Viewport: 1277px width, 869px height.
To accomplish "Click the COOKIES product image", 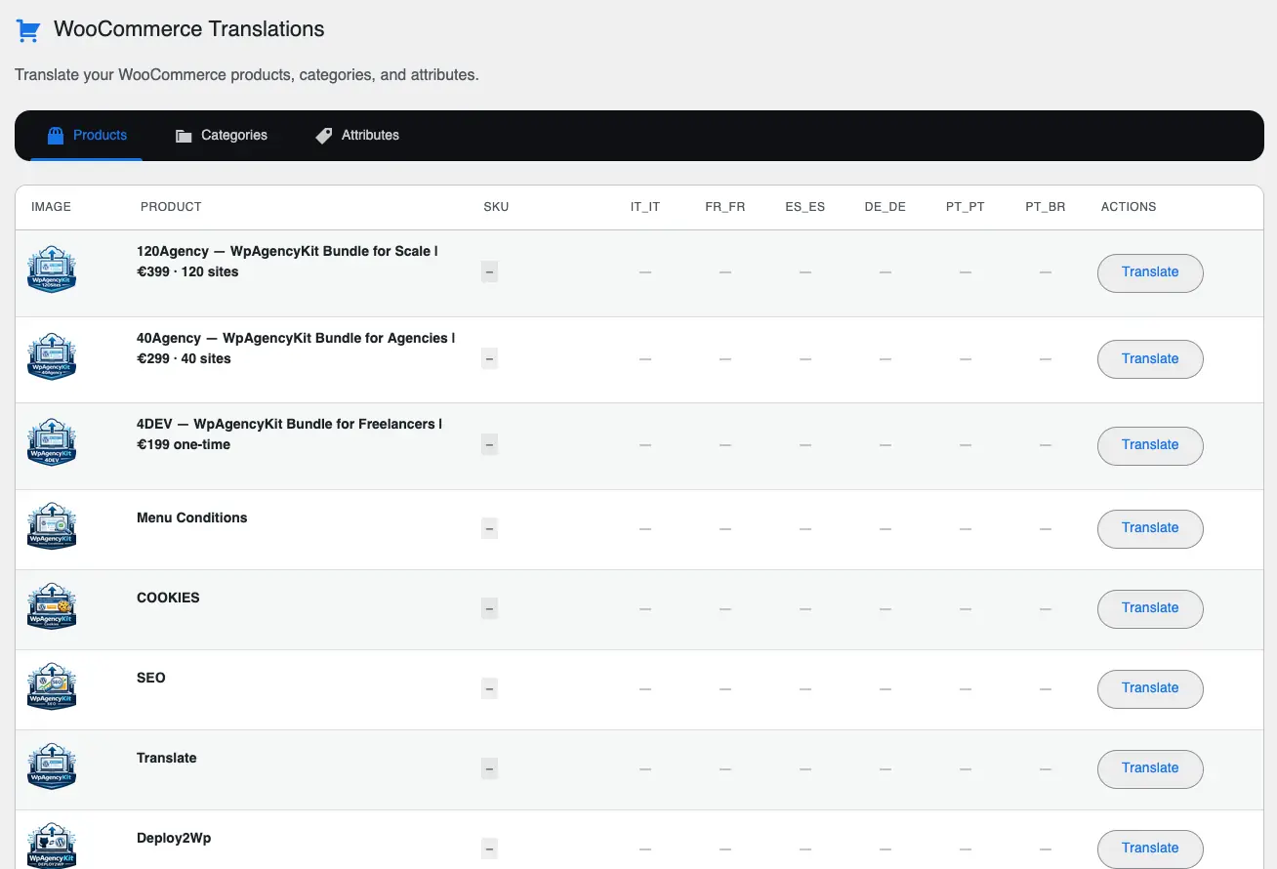I will [52, 606].
